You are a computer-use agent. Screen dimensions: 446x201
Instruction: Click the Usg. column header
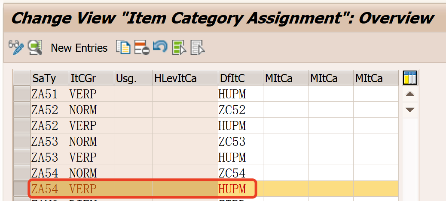133,78
